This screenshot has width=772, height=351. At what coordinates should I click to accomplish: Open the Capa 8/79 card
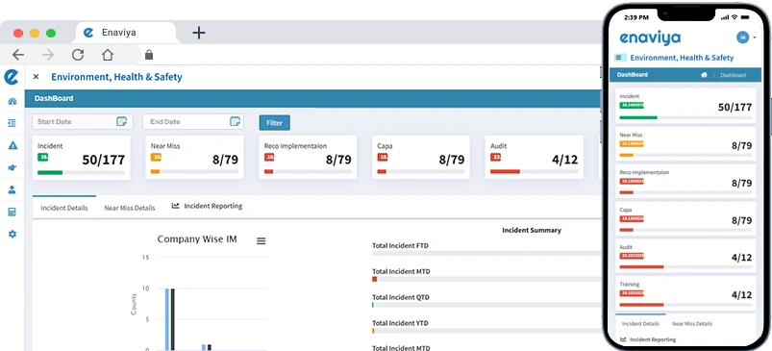421,158
